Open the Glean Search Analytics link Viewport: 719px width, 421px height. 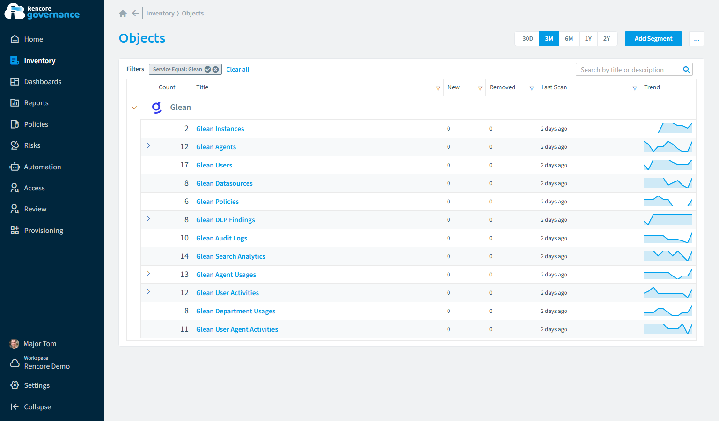coord(231,256)
